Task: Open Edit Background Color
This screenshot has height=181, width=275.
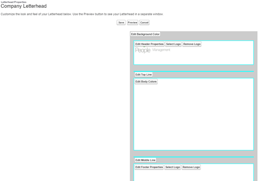Action: pos(145,34)
